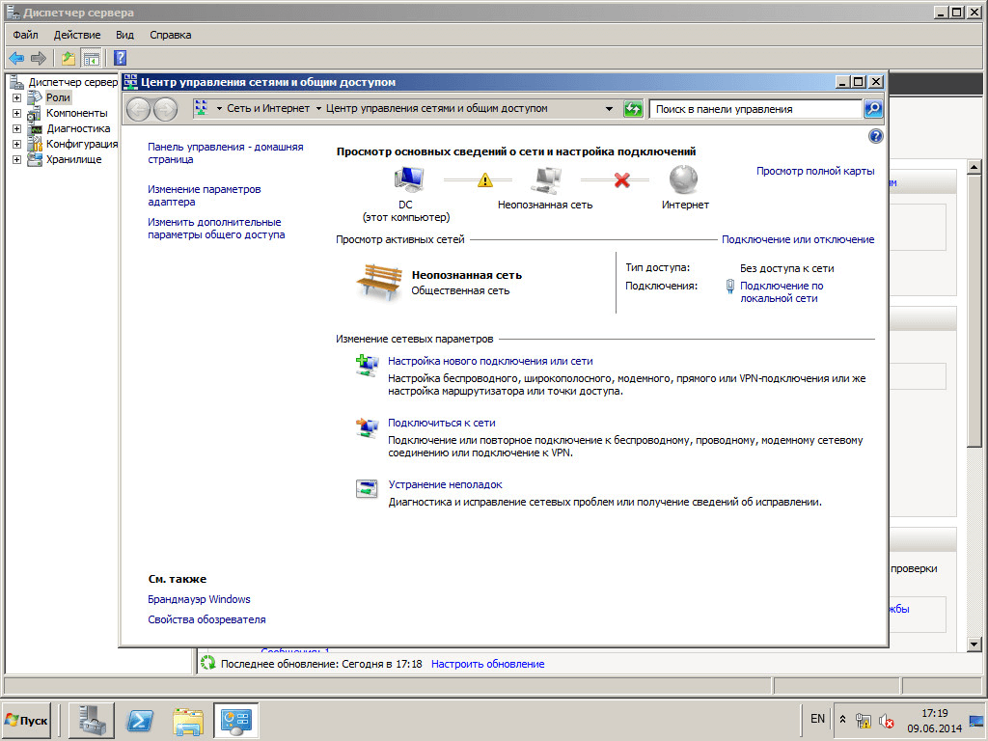Click the muted volume icon in system tray

pos(886,720)
